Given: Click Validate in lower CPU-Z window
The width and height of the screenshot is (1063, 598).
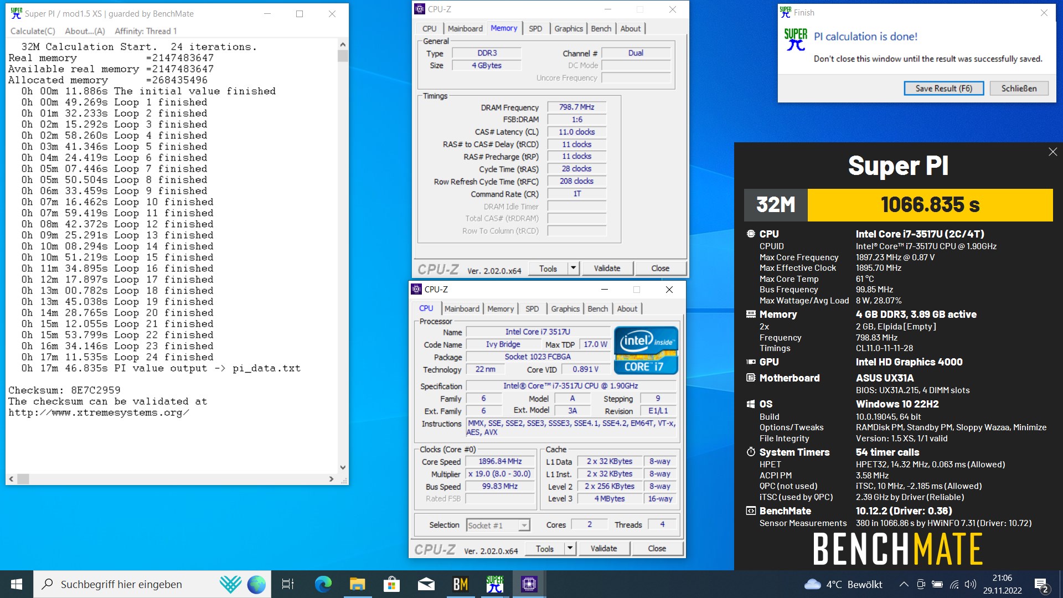Looking at the screenshot, I should [x=603, y=549].
